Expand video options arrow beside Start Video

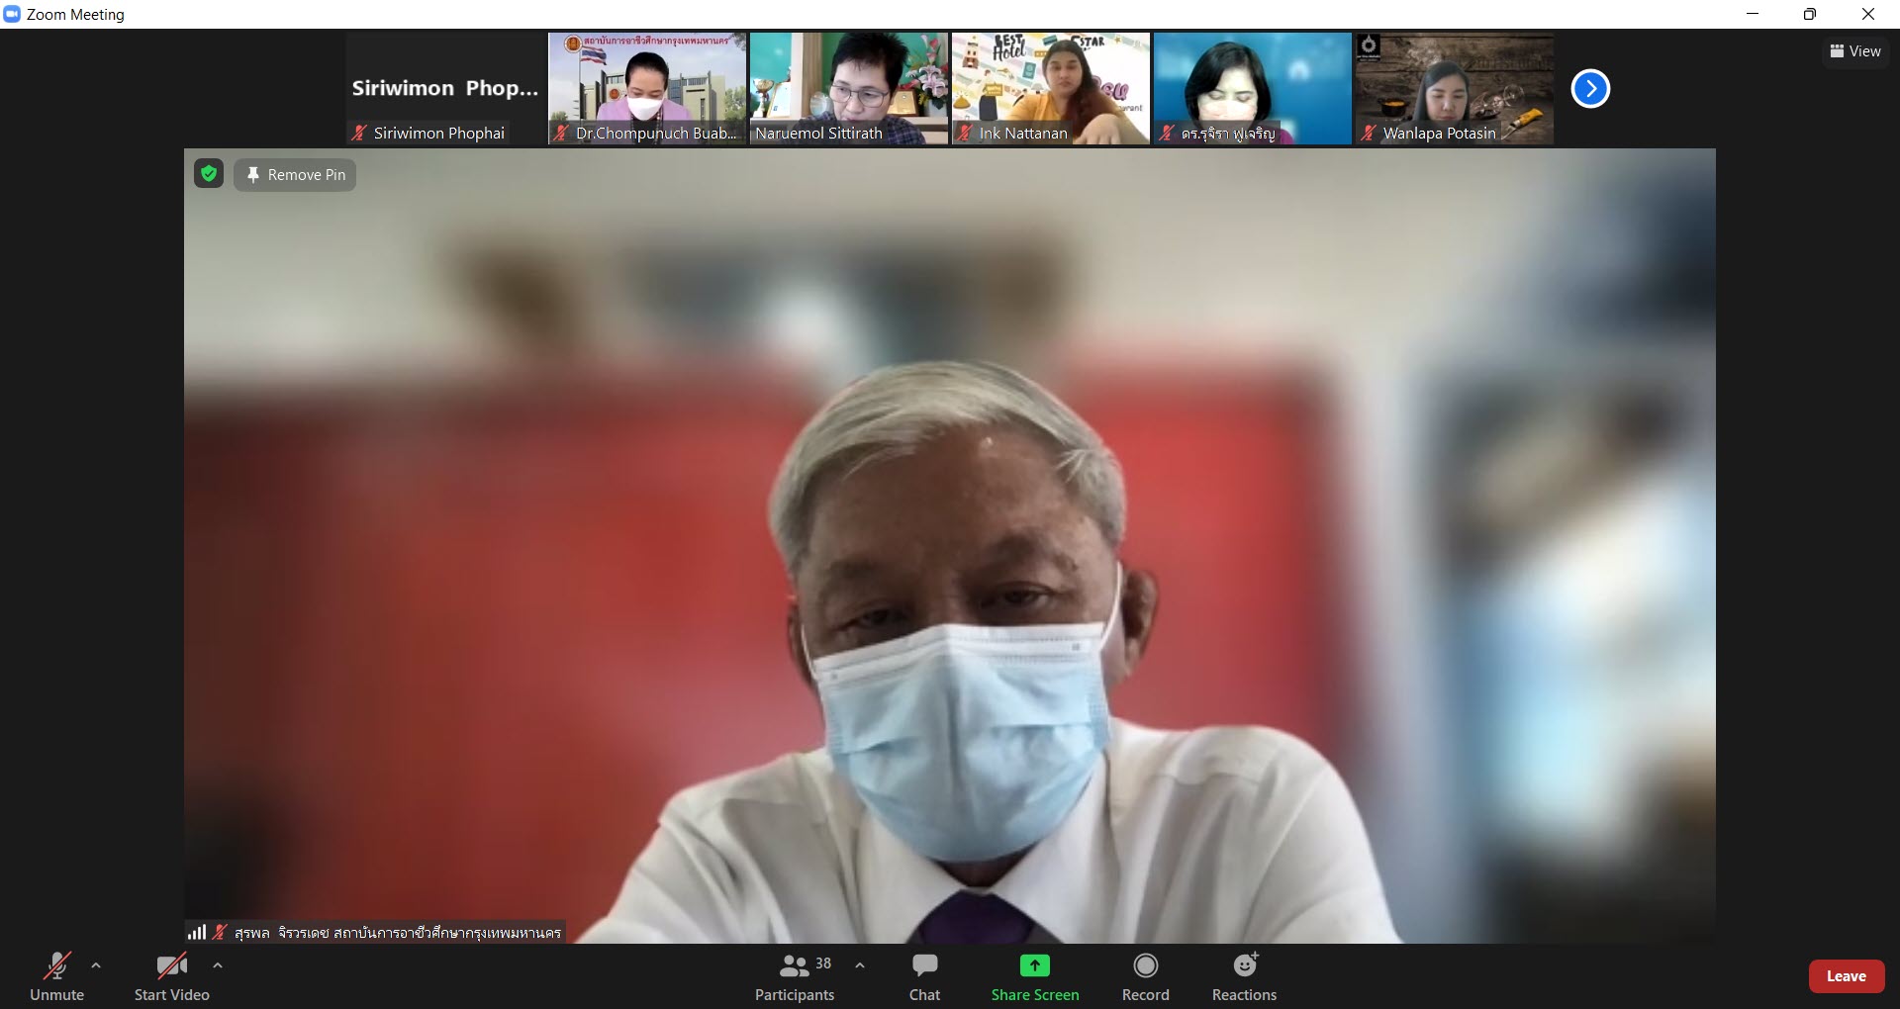click(218, 965)
